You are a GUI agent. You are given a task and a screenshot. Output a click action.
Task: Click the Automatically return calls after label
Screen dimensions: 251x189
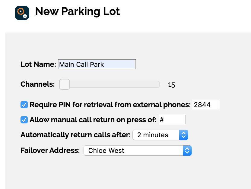pyautogui.click(x=75, y=135)
